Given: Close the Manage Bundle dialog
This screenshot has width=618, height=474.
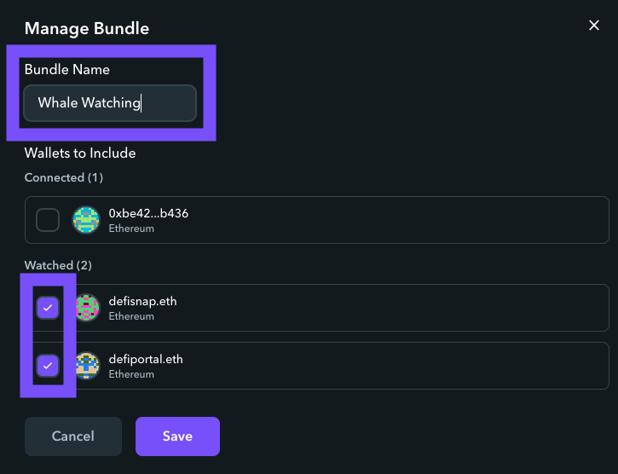Looking at the screenshot, I should pos(593,26).
